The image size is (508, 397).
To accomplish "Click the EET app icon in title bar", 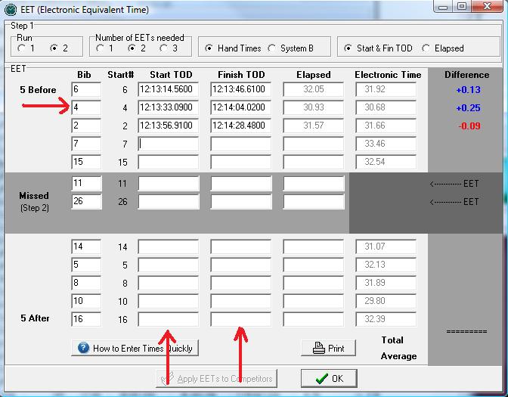I will click(10, 10).
